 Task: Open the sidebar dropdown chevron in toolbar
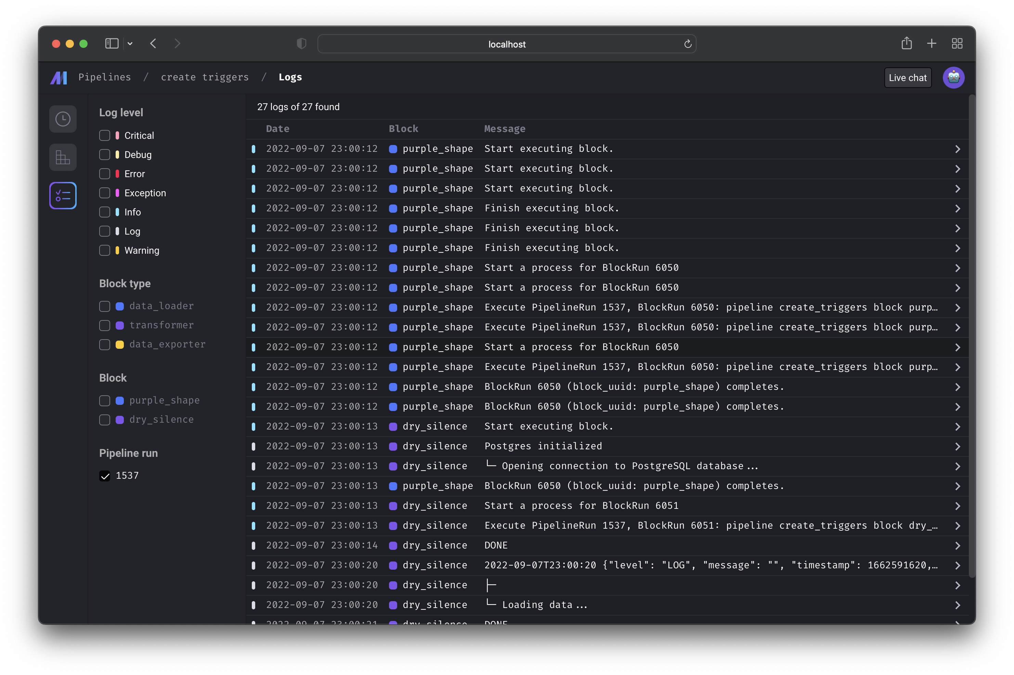[130, 43]
